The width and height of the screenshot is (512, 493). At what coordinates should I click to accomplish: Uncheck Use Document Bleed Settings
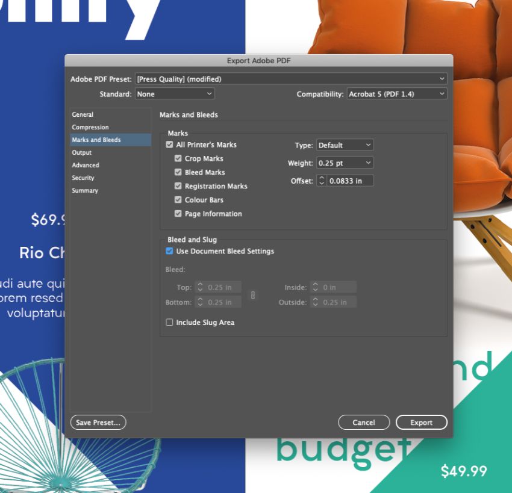click(x=169, y=251)
